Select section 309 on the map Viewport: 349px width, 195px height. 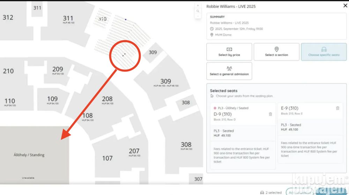[x=165, y=82]
